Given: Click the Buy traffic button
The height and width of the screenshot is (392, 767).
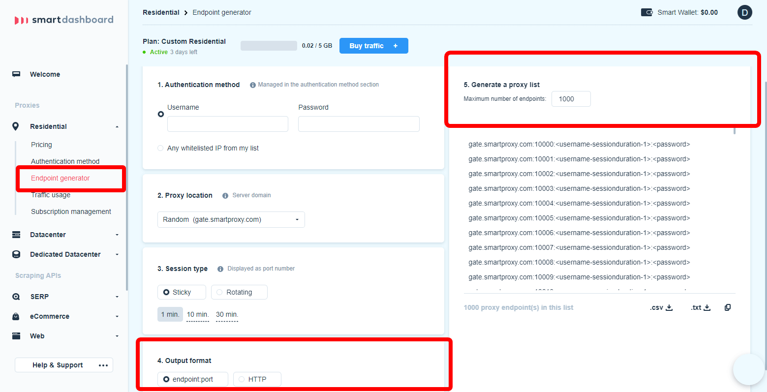Looking at the screenshot, I should click(x=374, y=46).
